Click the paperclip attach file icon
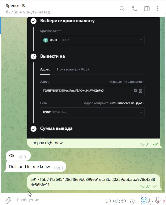 (x=8, y=200)
